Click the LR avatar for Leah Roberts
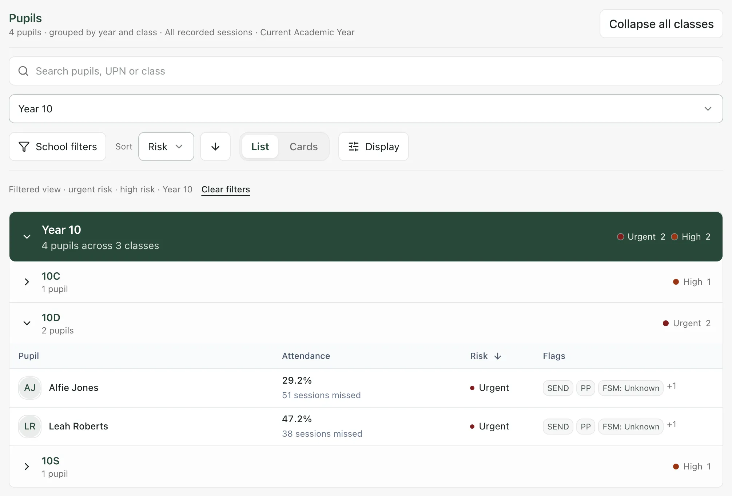 [30, 427]
